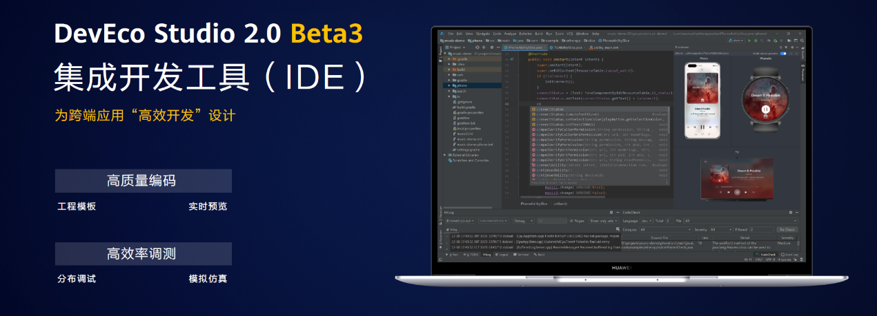Viewport: 877px width, 316px height.
Task: Open the Refactor menu
Action: point(526,34)
